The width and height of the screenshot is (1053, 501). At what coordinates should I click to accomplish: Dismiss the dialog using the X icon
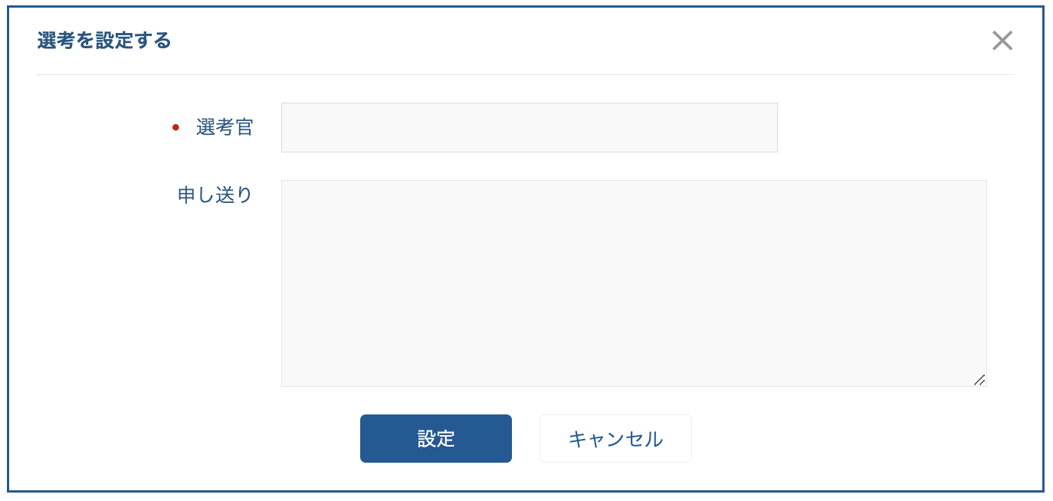click(x=1002, y=41)
